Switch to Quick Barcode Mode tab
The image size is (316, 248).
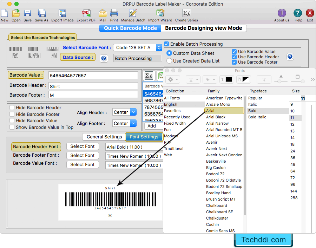pos(130,28)
